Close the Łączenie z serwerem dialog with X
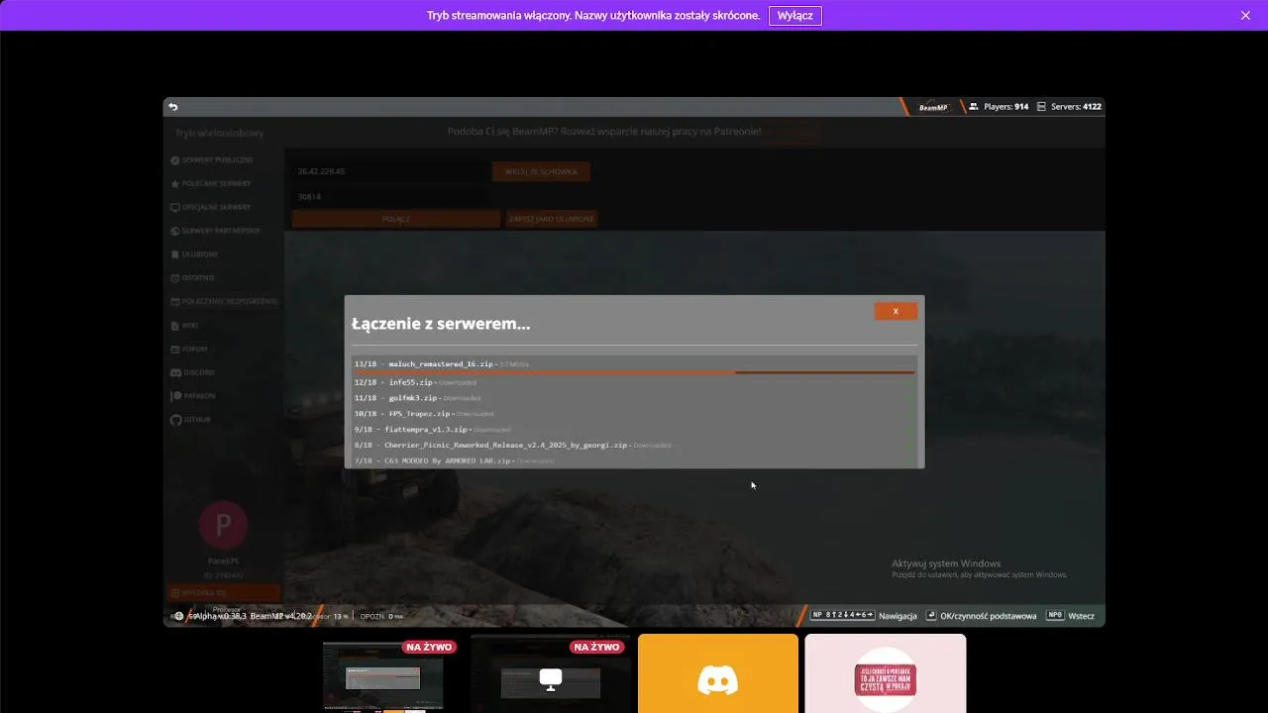Viewport: 1268px width, 713px height. click(x=896, y=311)
